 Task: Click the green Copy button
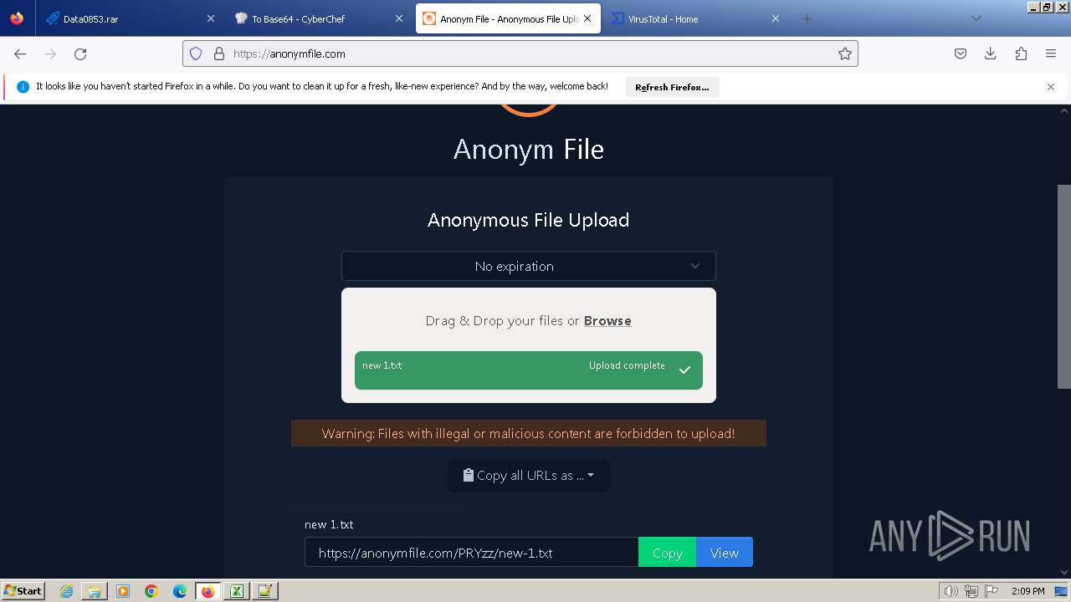click(667, 553)
